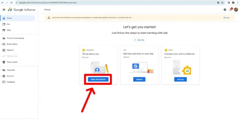Click the Ads sidebar icon
This screenshot has width=240, height=120.
4,24
